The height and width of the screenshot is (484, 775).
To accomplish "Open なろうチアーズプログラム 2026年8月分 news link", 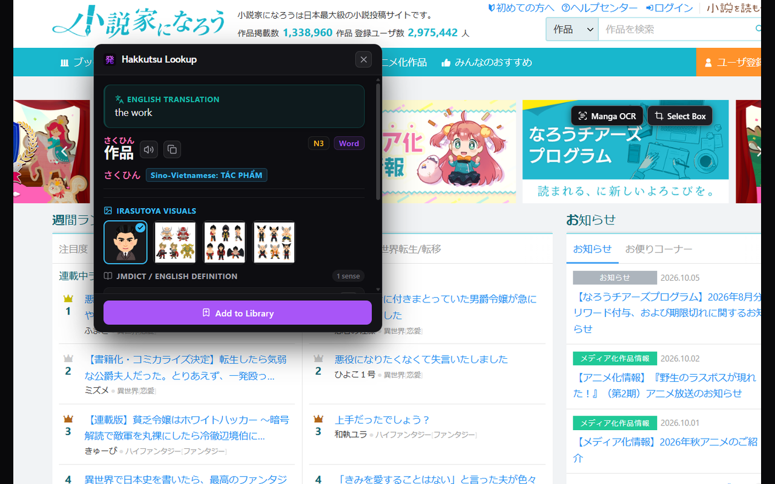I will click(x=667, y=313).
